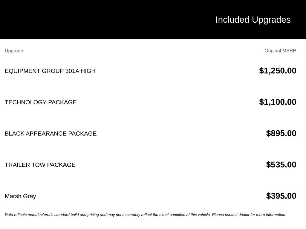
Task: Select the Marsh Gray color upgrade
Action: tap(20, 196)
